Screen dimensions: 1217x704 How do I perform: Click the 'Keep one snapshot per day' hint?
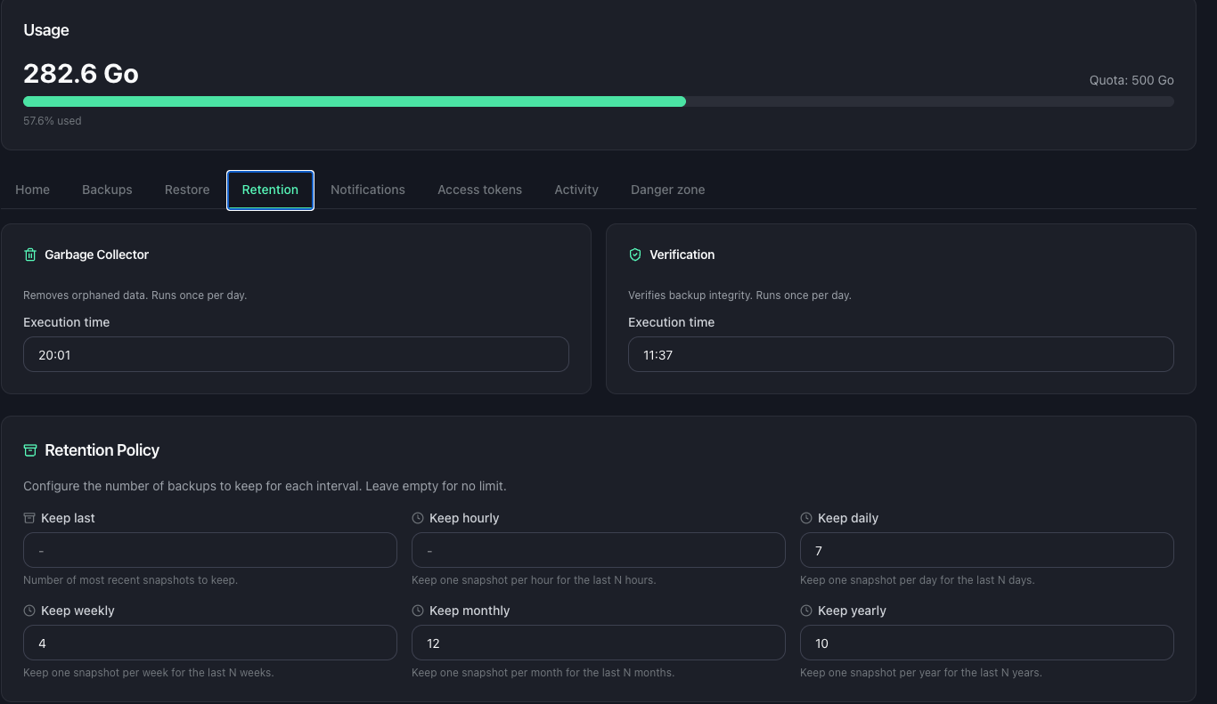[918, 580]
